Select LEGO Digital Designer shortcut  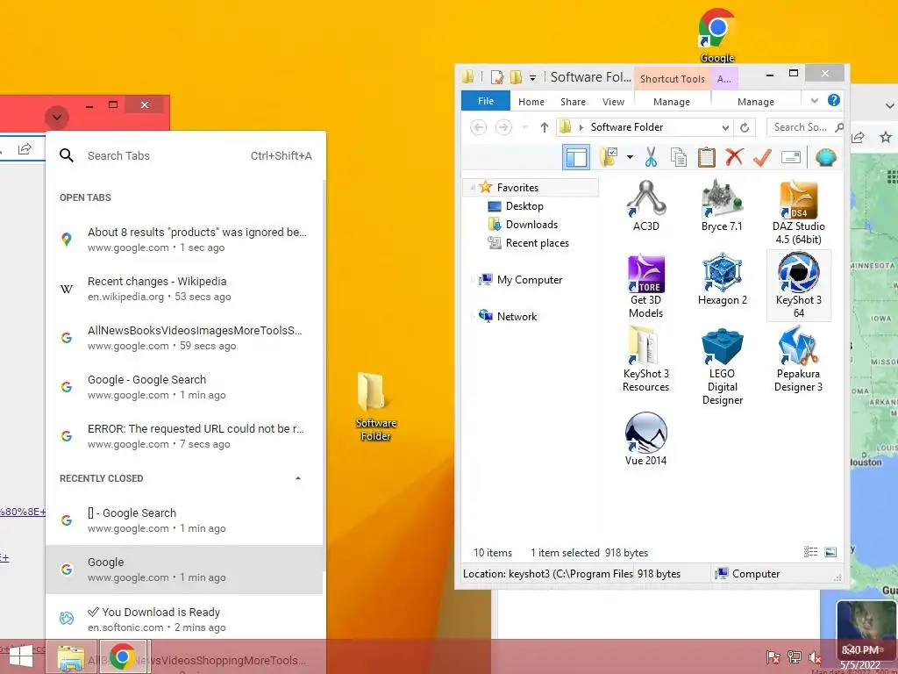pyautogui.click(x=723, y=366)
